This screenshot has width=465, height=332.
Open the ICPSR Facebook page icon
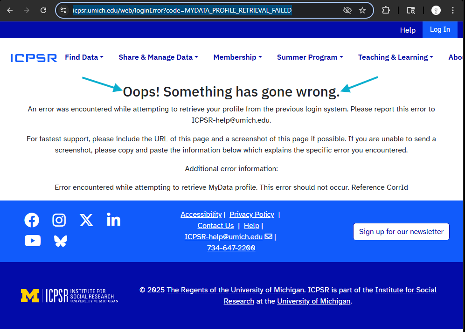coord(32,220)
